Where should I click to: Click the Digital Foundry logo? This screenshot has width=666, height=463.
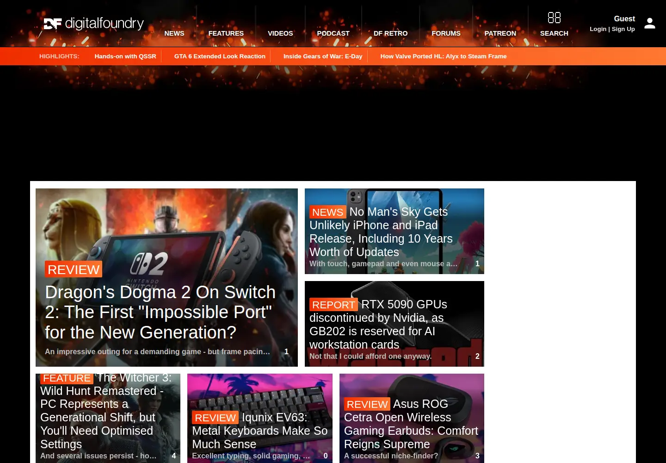[x=94, y=23]
